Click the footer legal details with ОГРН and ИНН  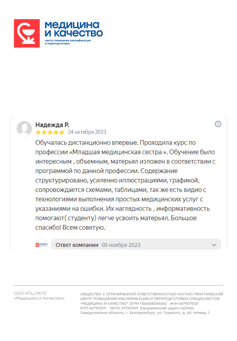tap(152, 303)
